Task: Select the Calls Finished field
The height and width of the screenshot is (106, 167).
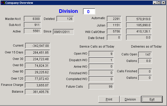Action: click(x=145, y=71)
